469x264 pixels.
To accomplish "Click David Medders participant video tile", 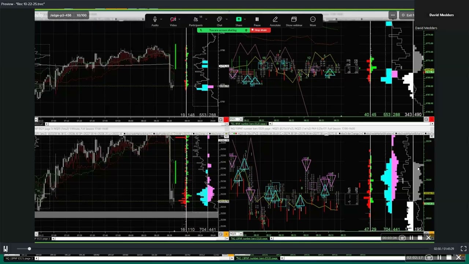I will [x=442, y=15].
